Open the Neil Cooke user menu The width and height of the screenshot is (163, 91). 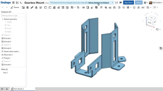coord(156,3)
